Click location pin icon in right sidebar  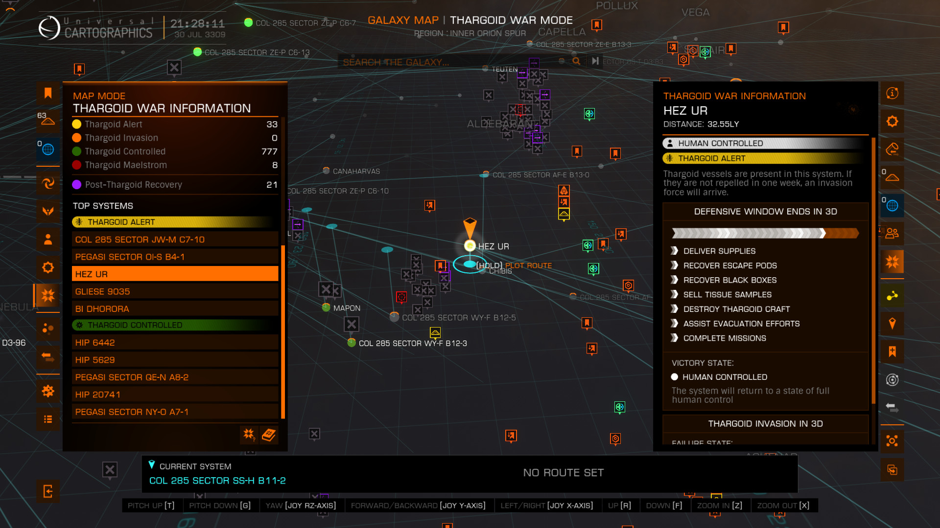892,324
